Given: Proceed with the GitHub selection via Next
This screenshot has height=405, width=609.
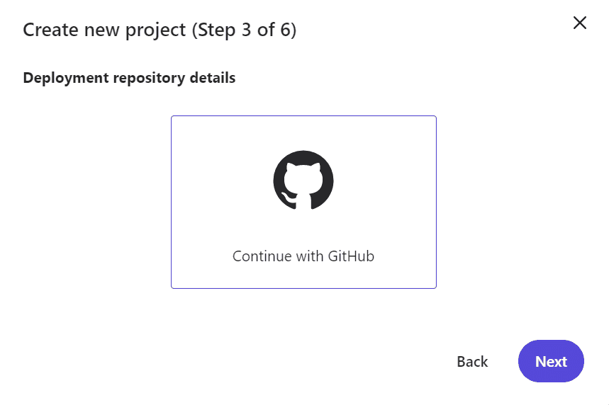Looking at the screenshot, I should coord(551,361).
